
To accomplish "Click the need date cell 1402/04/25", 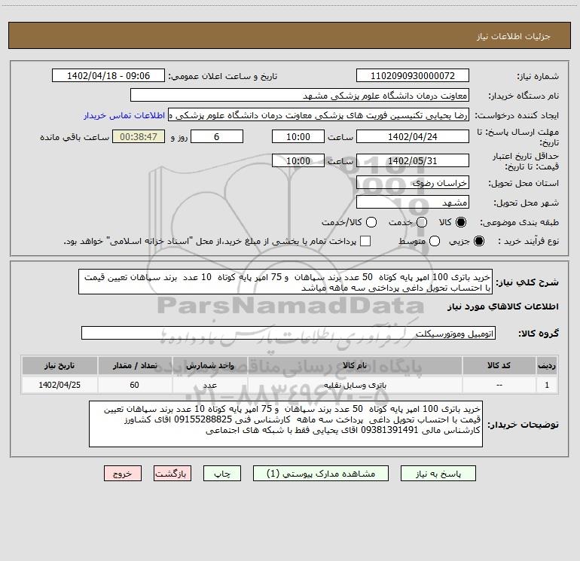I will point(60,385).
